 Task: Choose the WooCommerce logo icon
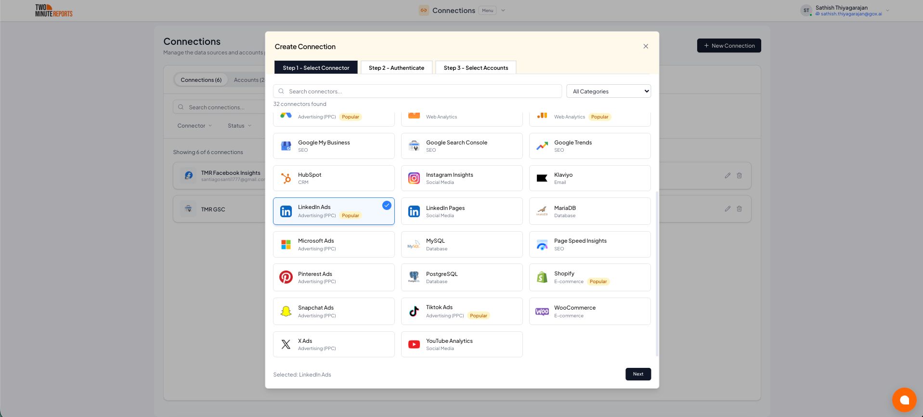(x=542, y=312)
